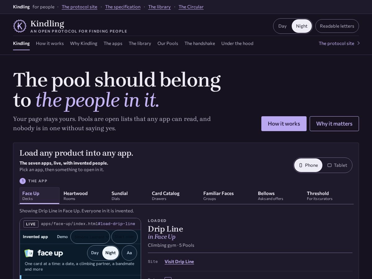Click the tablet icon in device switcher
Viewport: 372px width, 279px height.
[x=330, y=165]
